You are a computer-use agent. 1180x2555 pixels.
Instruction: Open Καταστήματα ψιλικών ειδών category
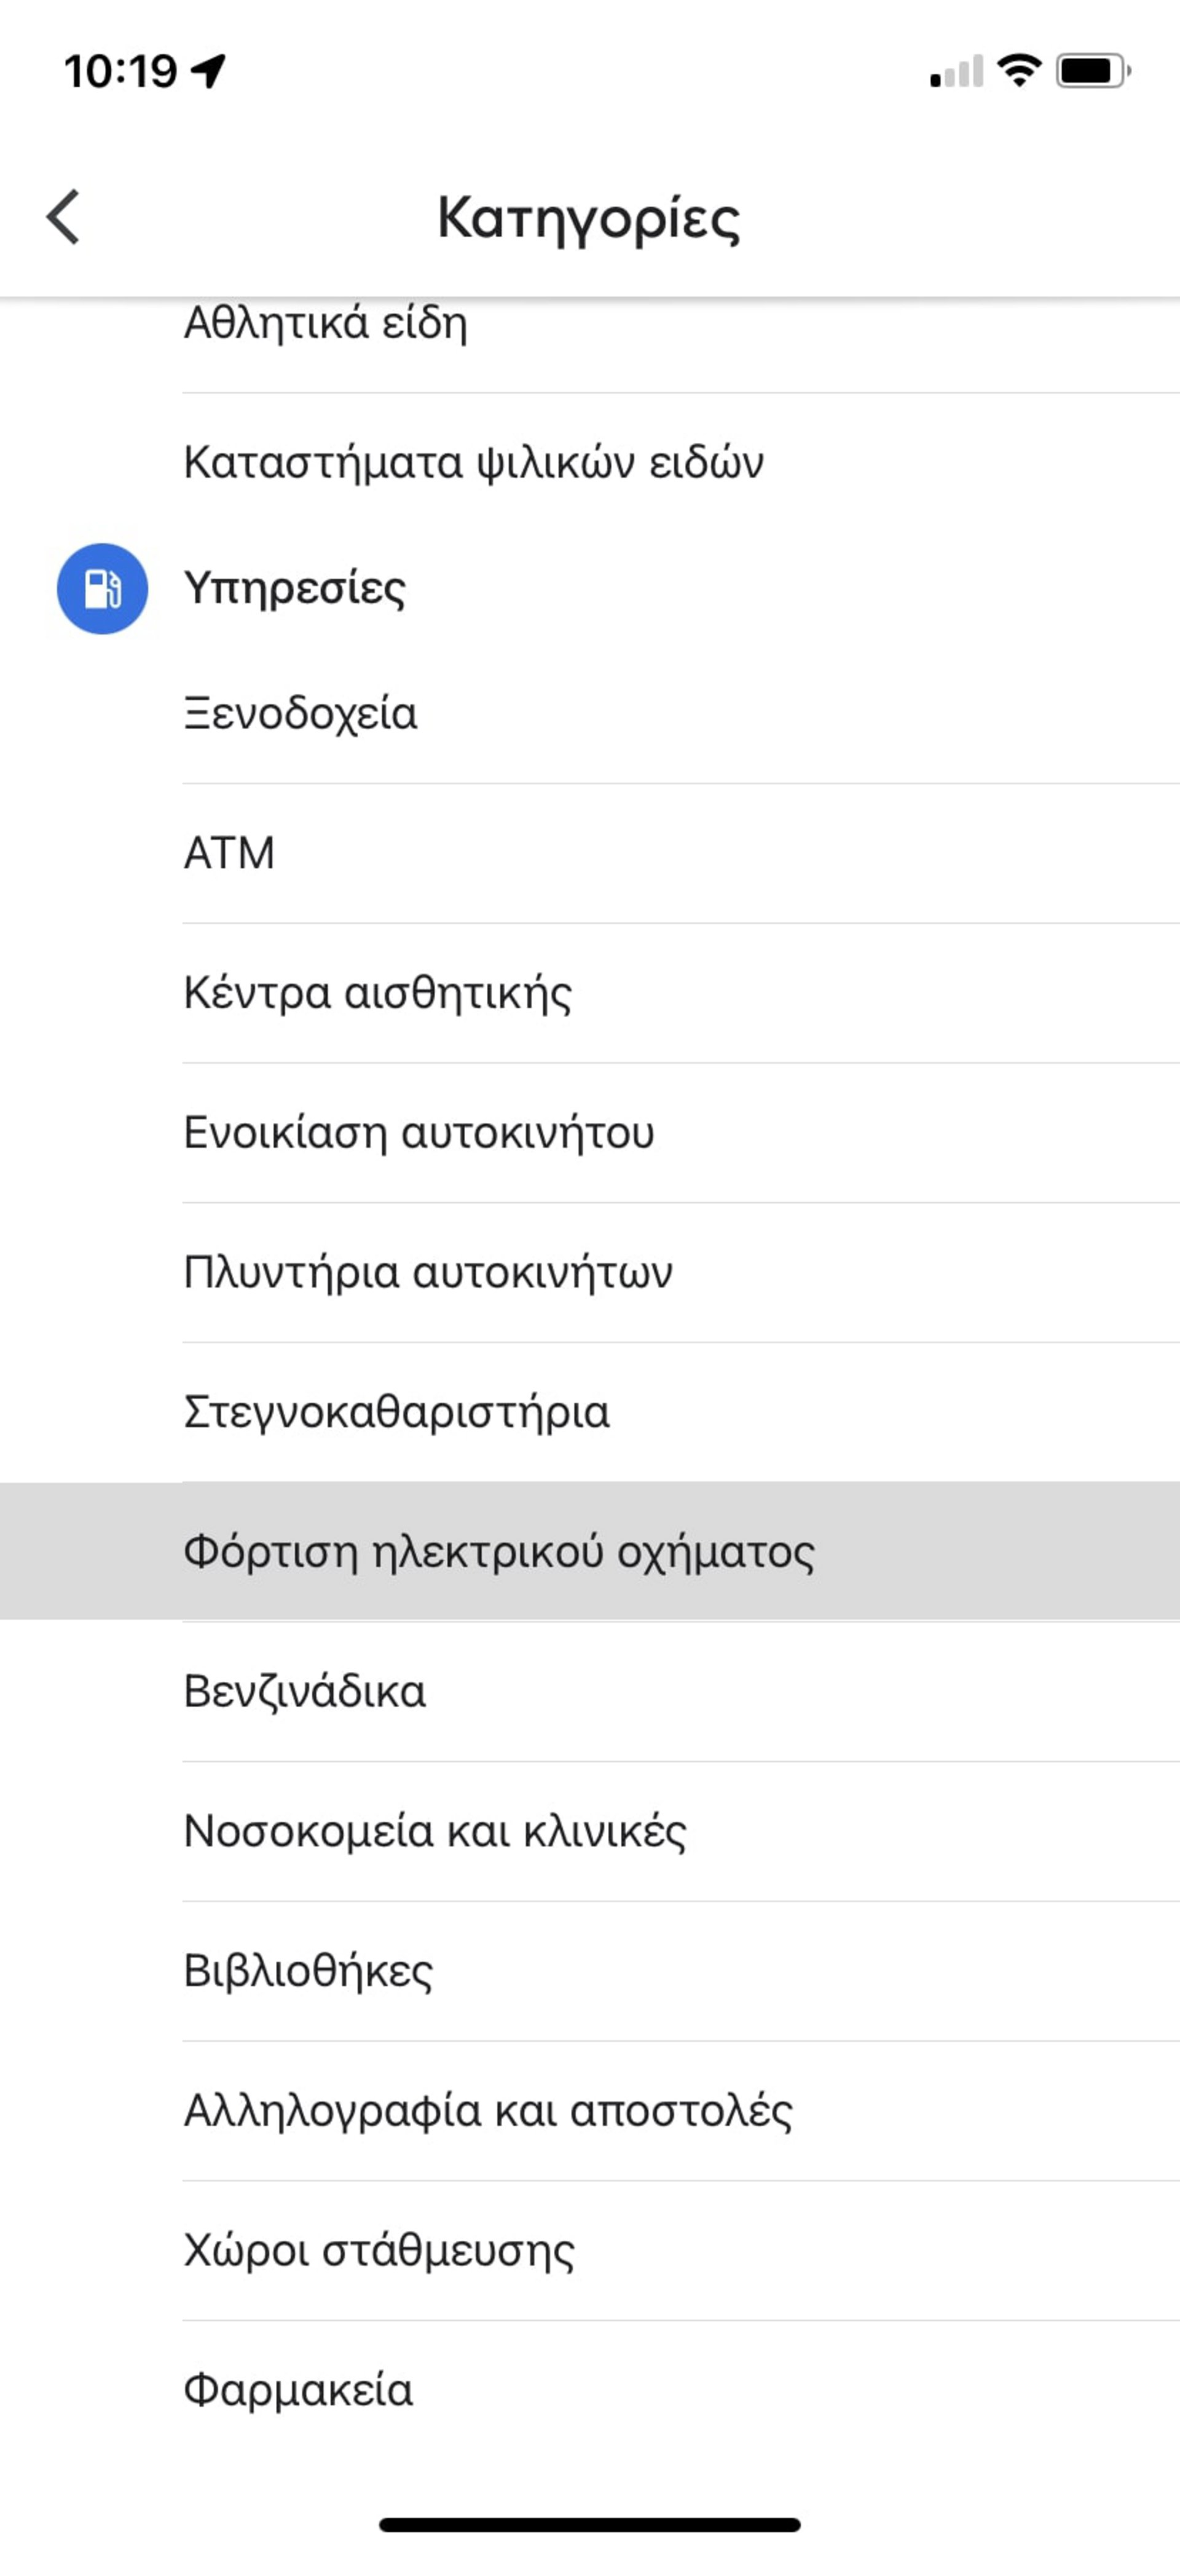pyautogui.click(x=474, y=462)
